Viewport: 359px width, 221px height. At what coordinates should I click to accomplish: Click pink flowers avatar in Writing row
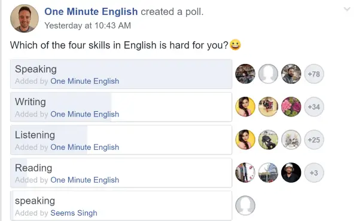click(291, 107)
